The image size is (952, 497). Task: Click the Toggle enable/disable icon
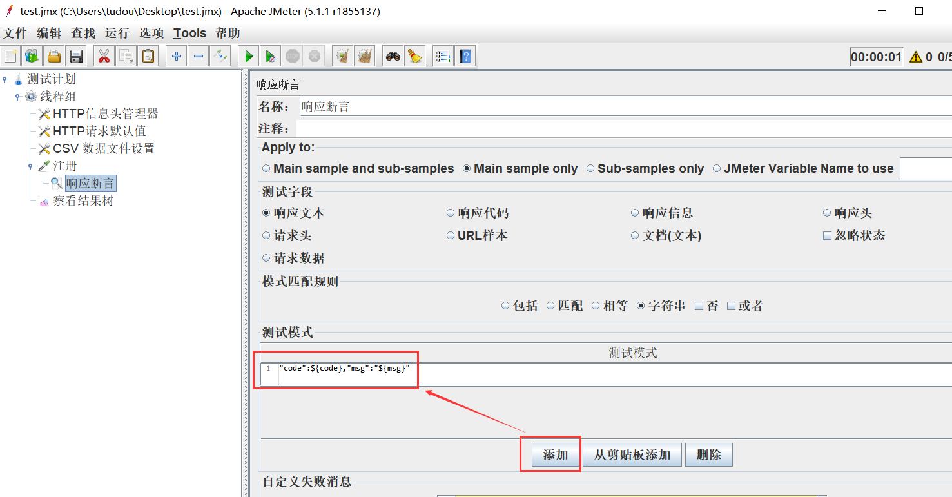[x=220, y=56]
